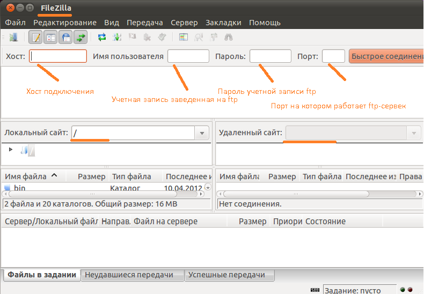The image size is (424, 294).
Task: Cancel current operation icon
Action: coord(132,36)
